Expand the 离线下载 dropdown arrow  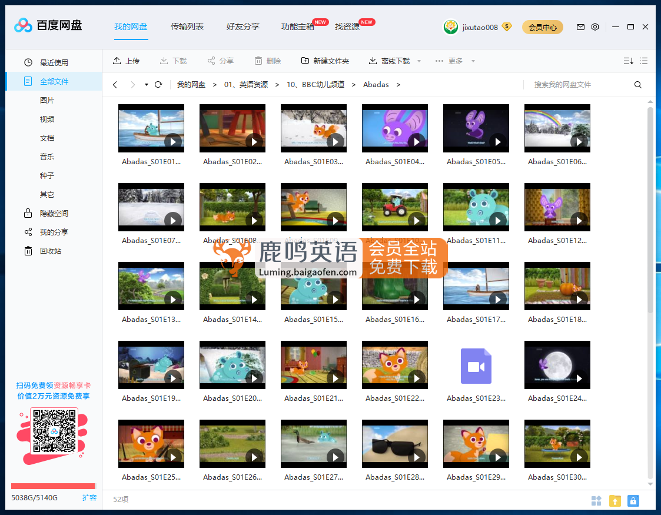click(419, 61)
